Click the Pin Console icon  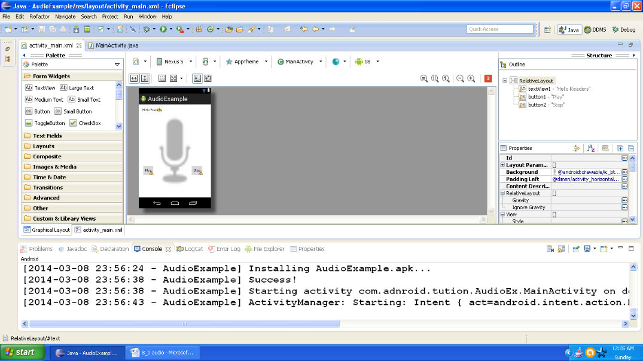pos(576,249)
